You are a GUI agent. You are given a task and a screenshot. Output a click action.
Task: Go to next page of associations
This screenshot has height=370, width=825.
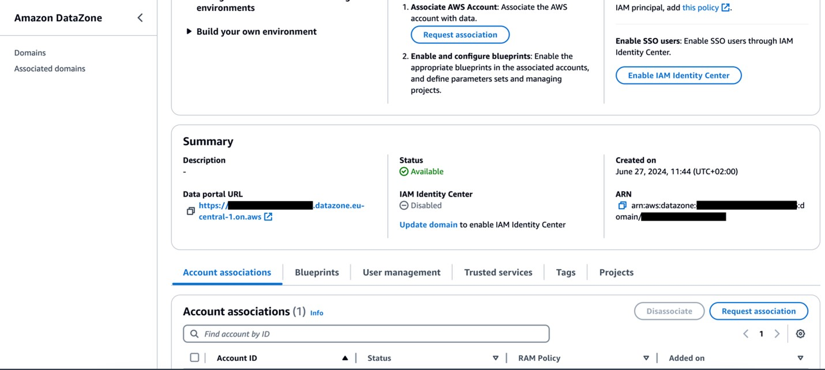[x=777, y=334]
